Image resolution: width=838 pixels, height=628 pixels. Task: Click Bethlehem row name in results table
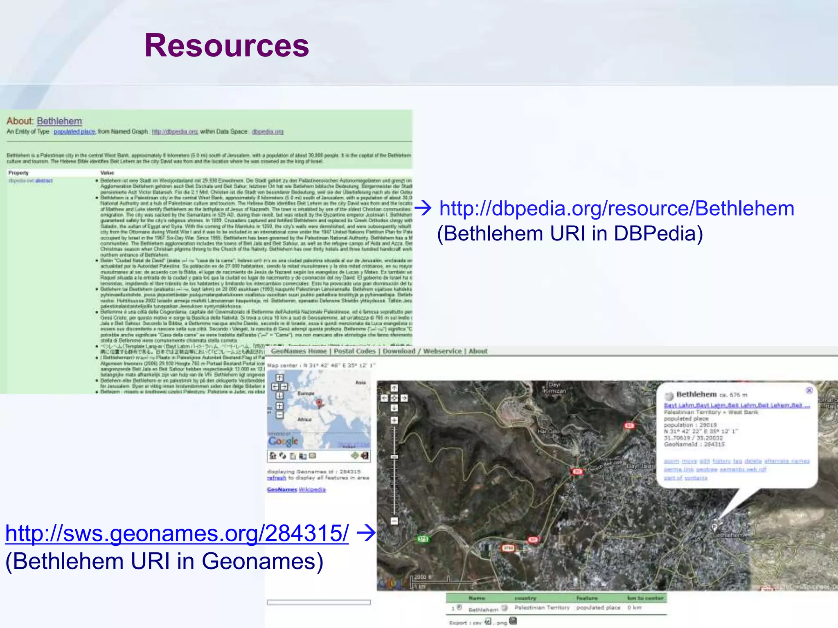point(483,609)
